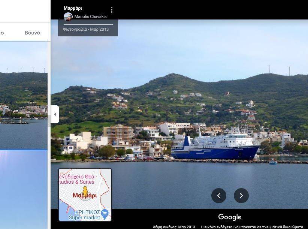
Task: Click the Μαρμάρι title in header
Action: click(x=73, y=8)
